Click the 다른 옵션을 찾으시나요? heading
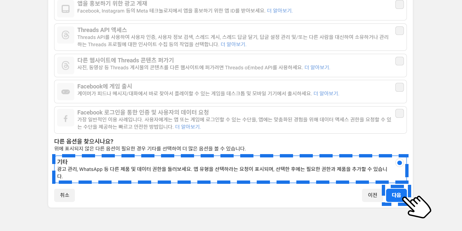The height and width of the screenshot is (231, 462). coord(84,141)
